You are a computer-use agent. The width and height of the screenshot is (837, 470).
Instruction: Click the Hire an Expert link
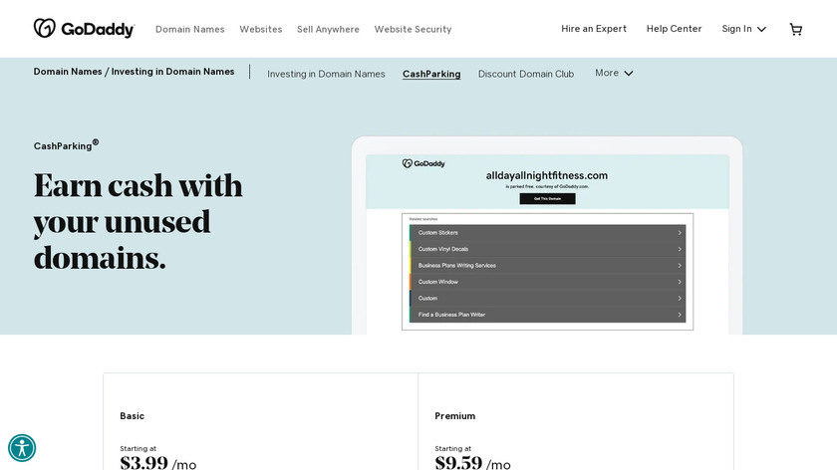(594, 29)
